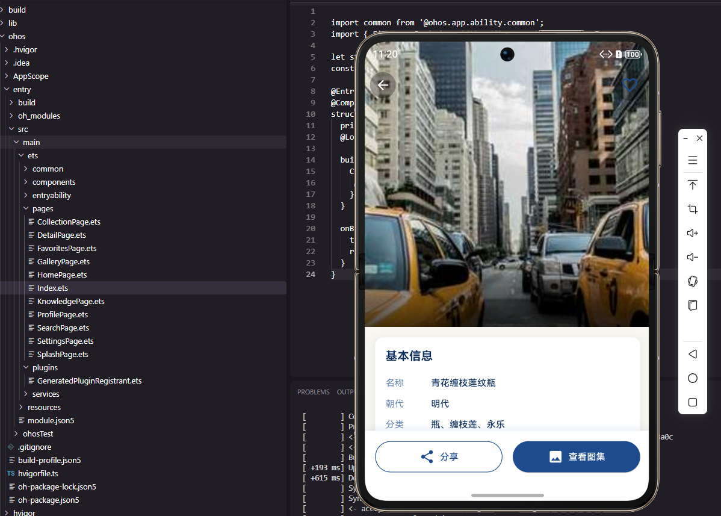This screenshot has width=721, height=516.
Task: Open module.json5 file
Action: click(x=51, y=421)
